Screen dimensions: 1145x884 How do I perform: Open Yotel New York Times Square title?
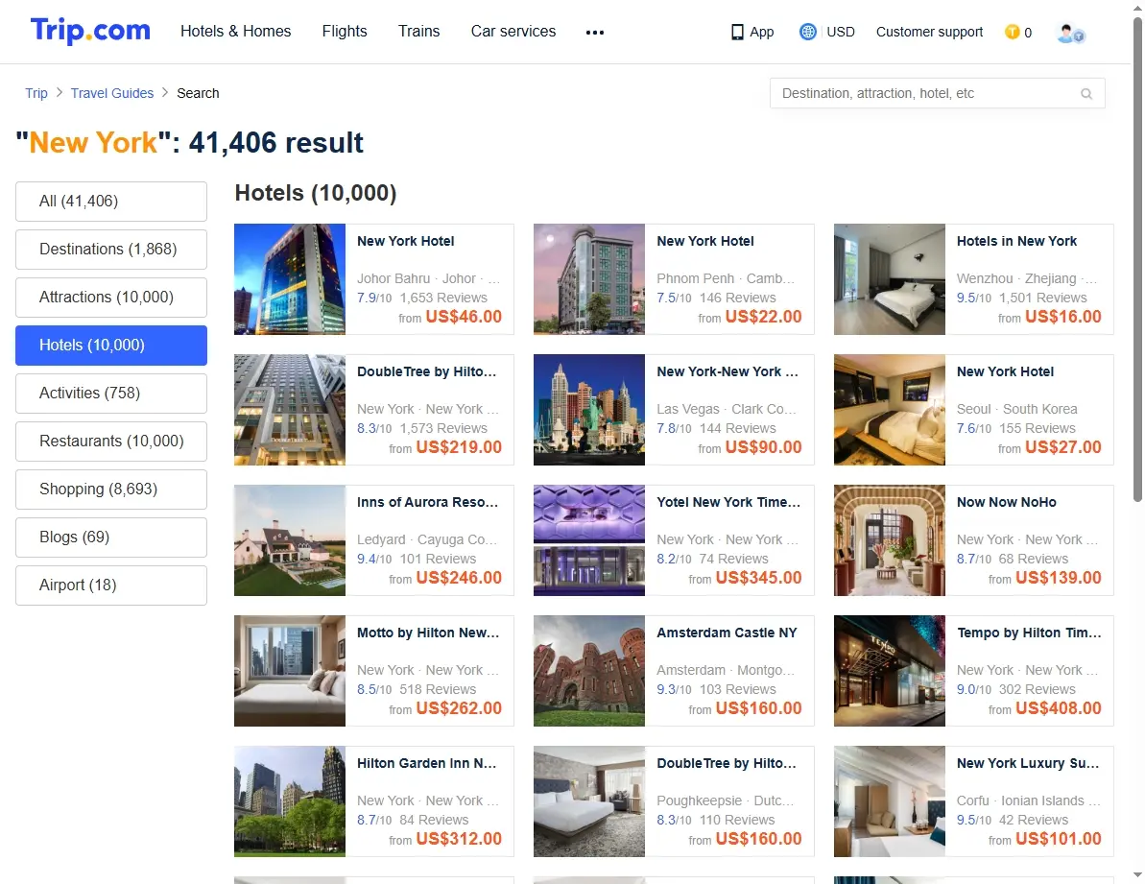tap(728, 502)
